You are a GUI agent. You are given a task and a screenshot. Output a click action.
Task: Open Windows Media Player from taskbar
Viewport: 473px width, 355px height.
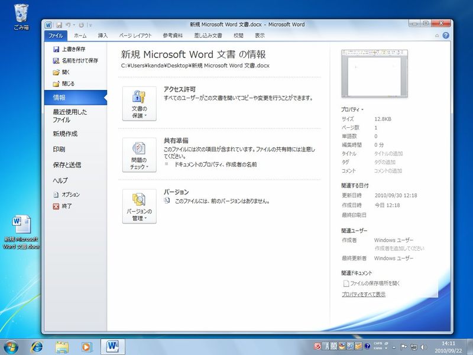(86, 347)
